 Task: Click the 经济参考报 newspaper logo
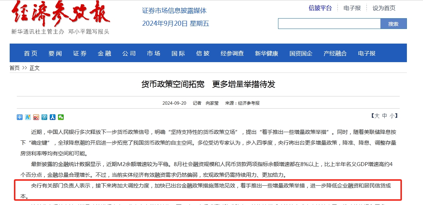point(61,14)
